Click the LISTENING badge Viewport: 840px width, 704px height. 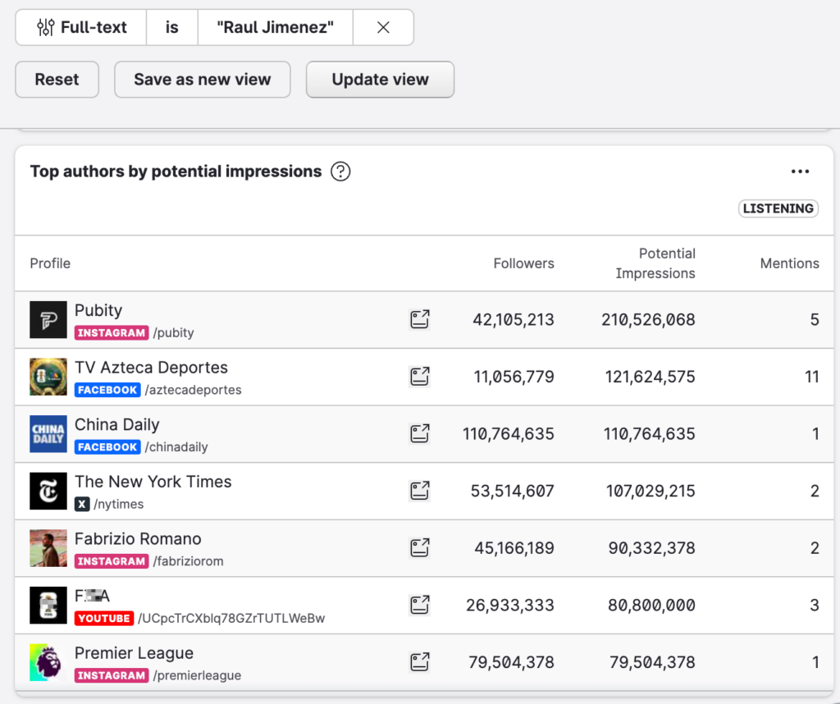[x=778, y=208]
